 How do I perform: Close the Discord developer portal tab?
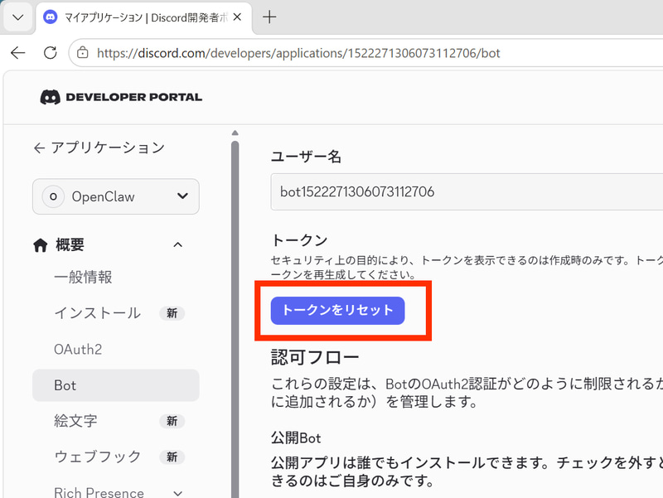[237, 17]
